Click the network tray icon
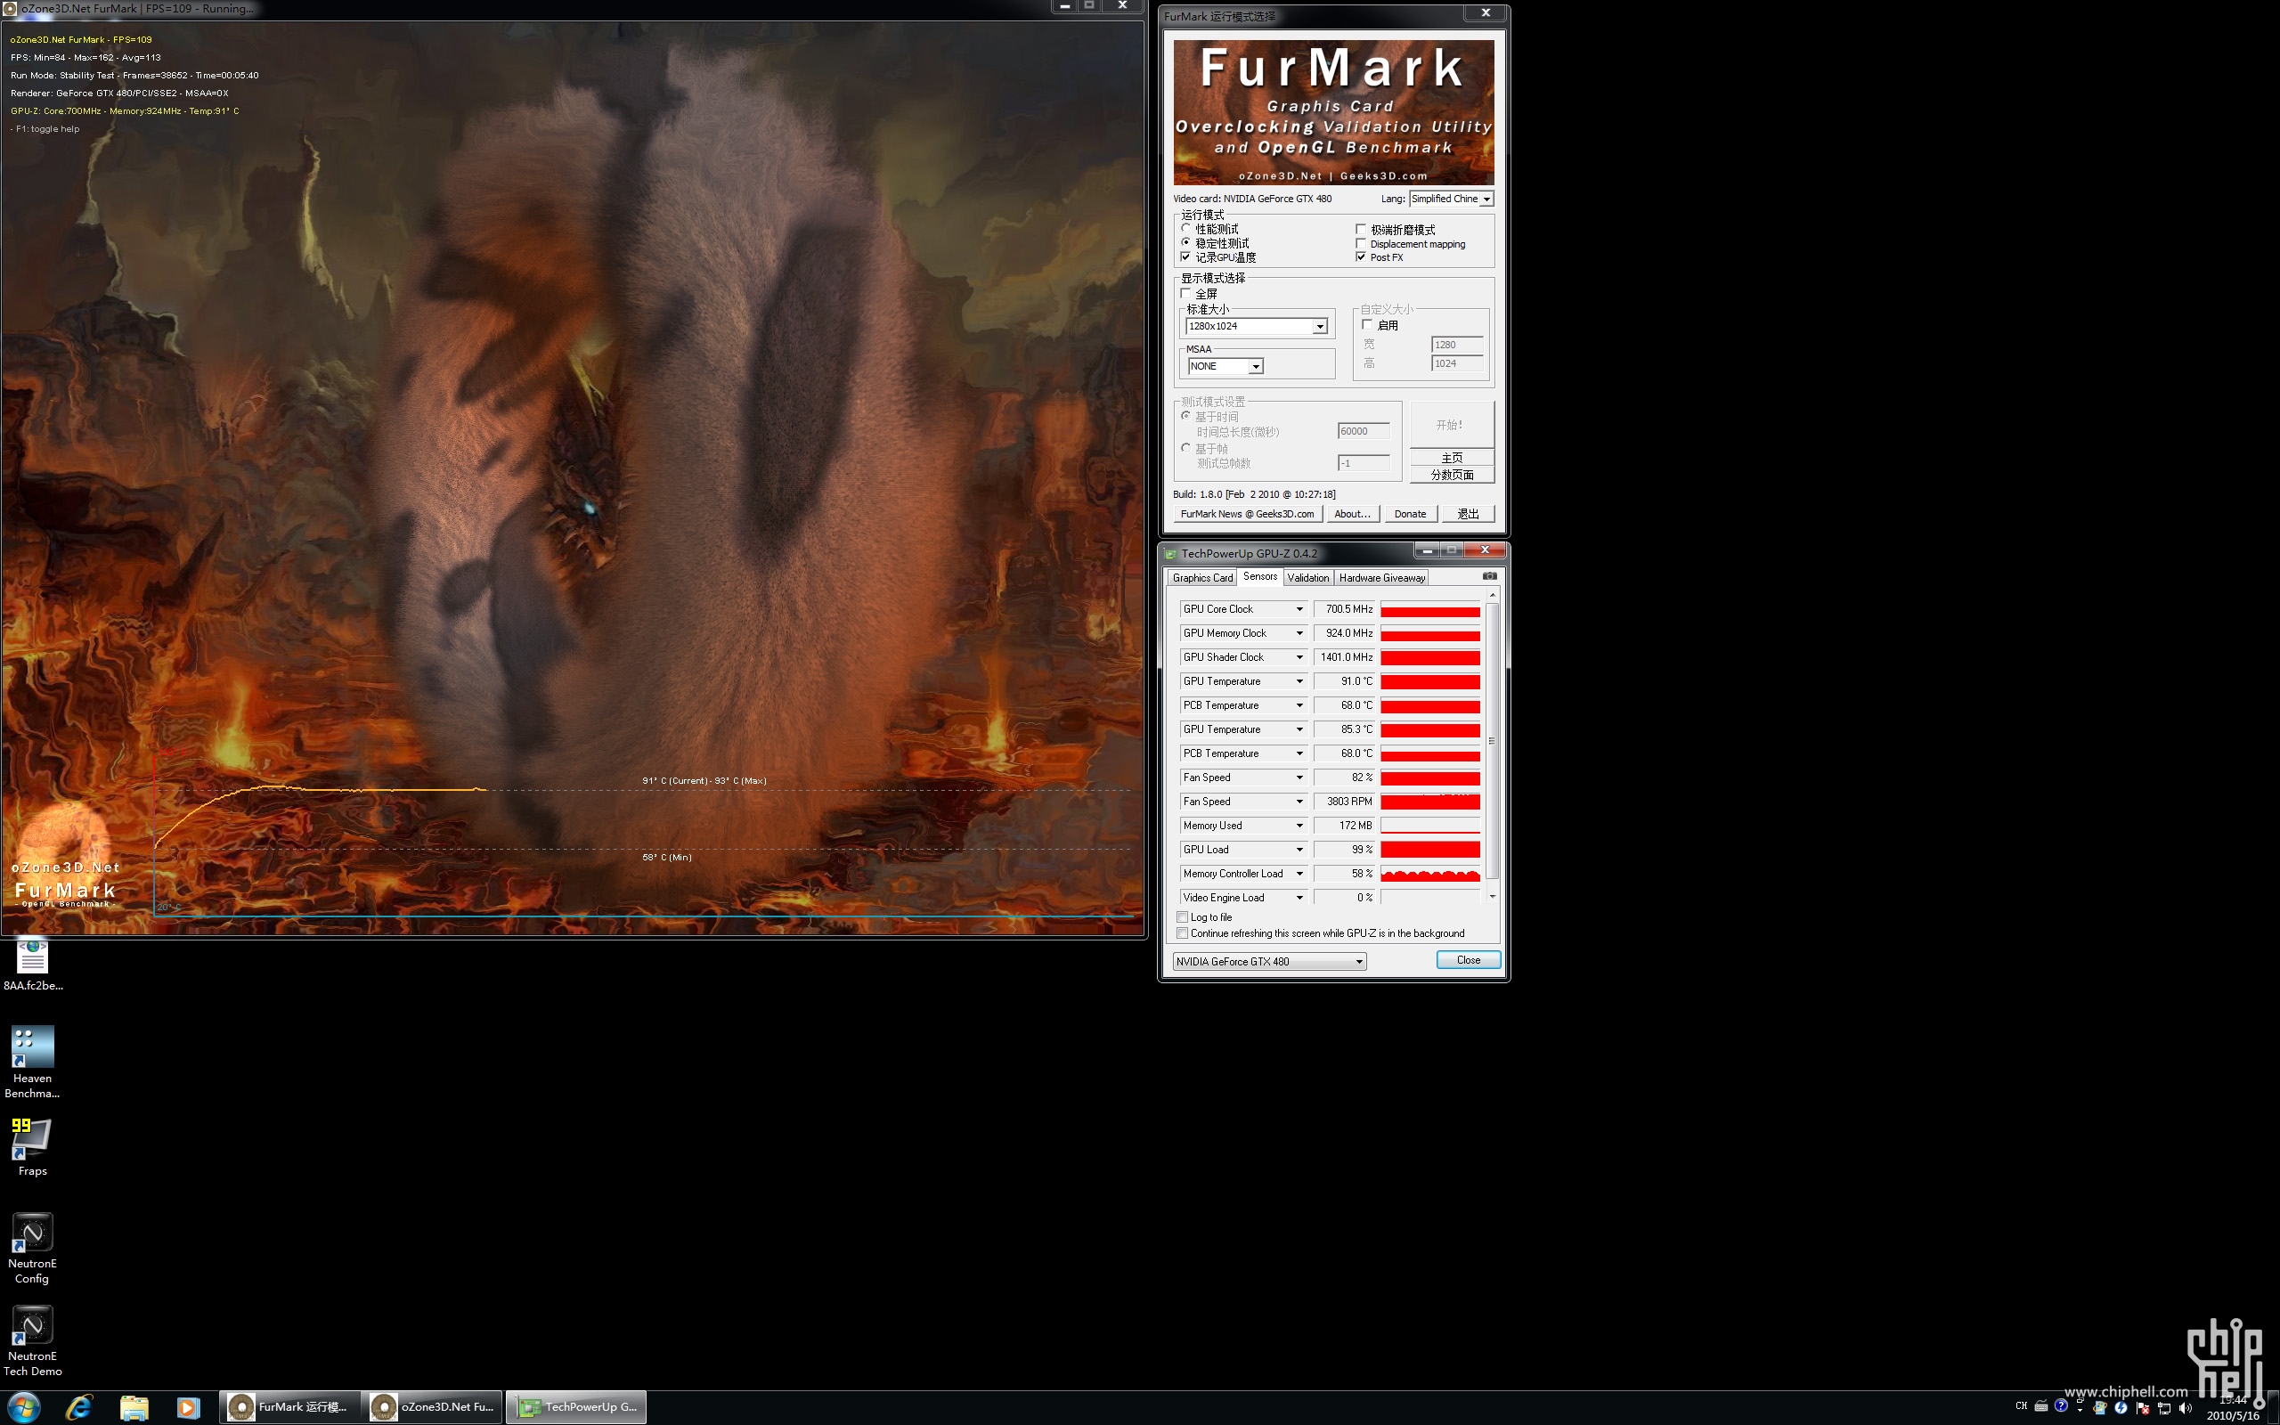 [x=2164, y=1408]
